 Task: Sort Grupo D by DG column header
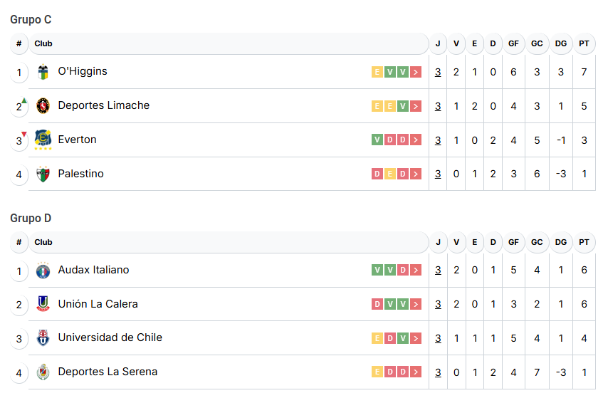(x=561, y=242)
